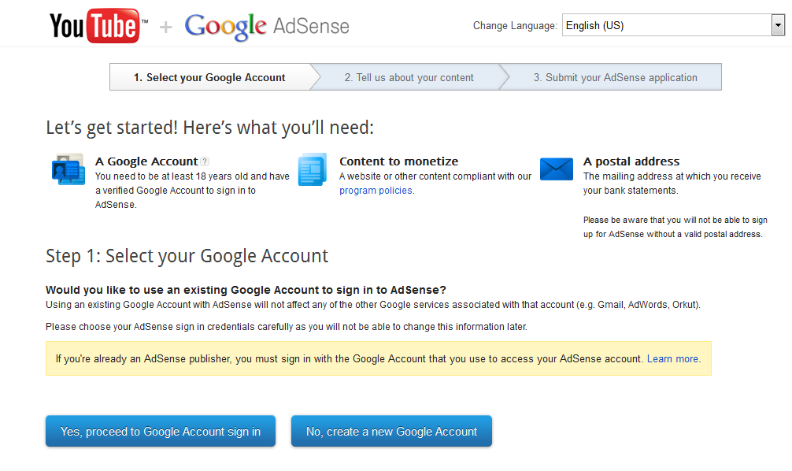
Task: Click the yellow AdSense publisher notice banner
Action: (378, 358)
